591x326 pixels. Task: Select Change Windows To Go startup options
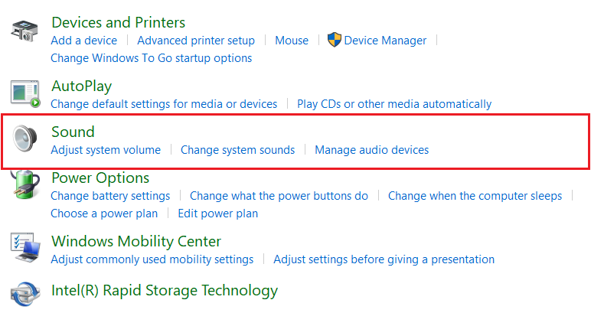151,58
